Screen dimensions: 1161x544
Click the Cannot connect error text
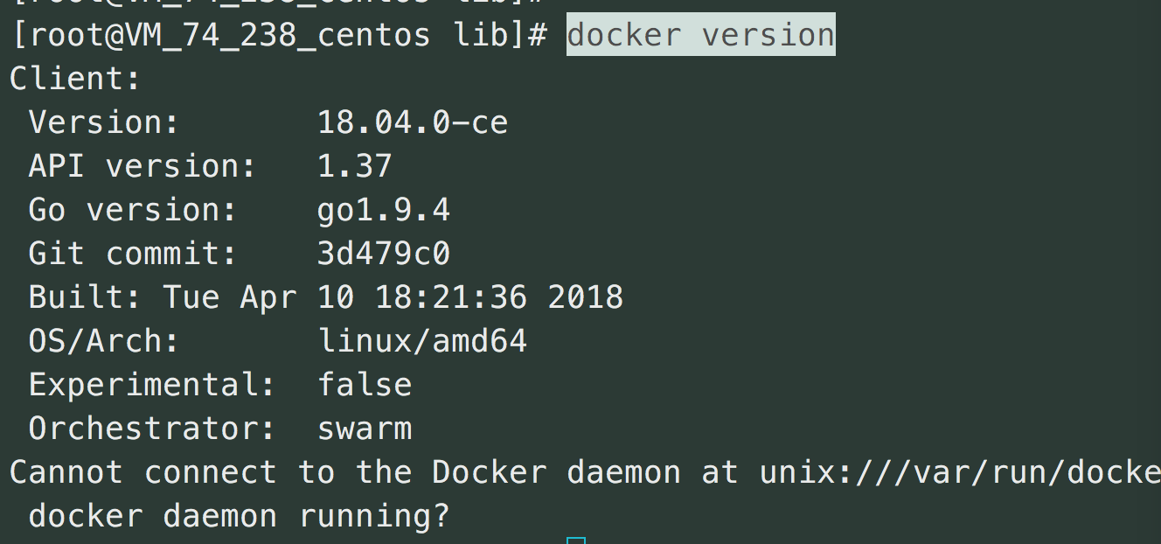tap(143, 472)
